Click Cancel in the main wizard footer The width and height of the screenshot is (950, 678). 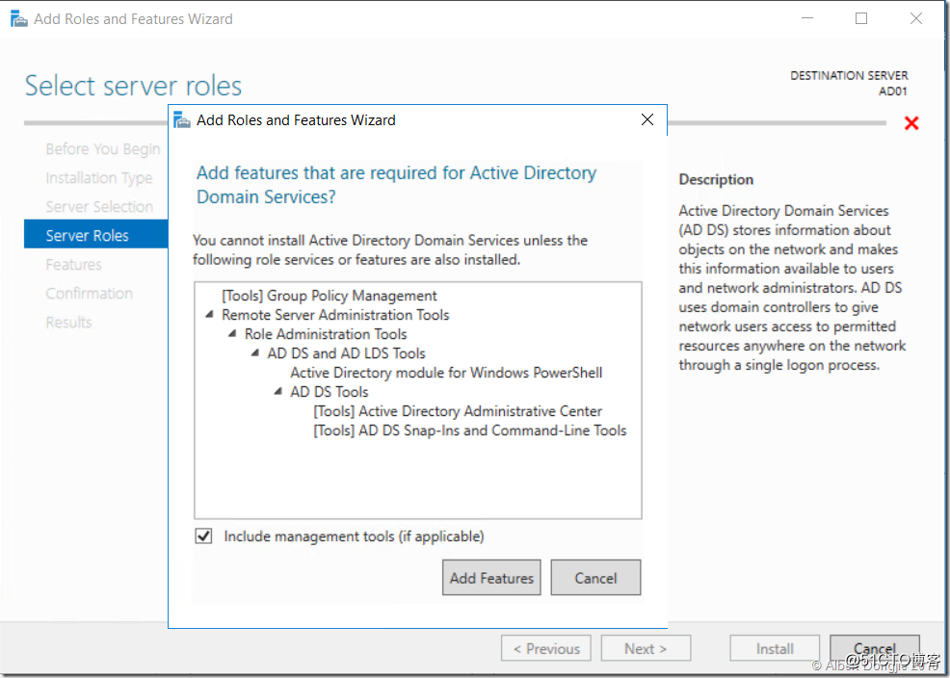pos(874,648)
